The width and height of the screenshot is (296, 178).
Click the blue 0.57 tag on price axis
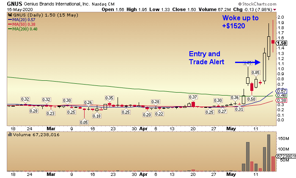pyautogui.click(x=282, y=91)
